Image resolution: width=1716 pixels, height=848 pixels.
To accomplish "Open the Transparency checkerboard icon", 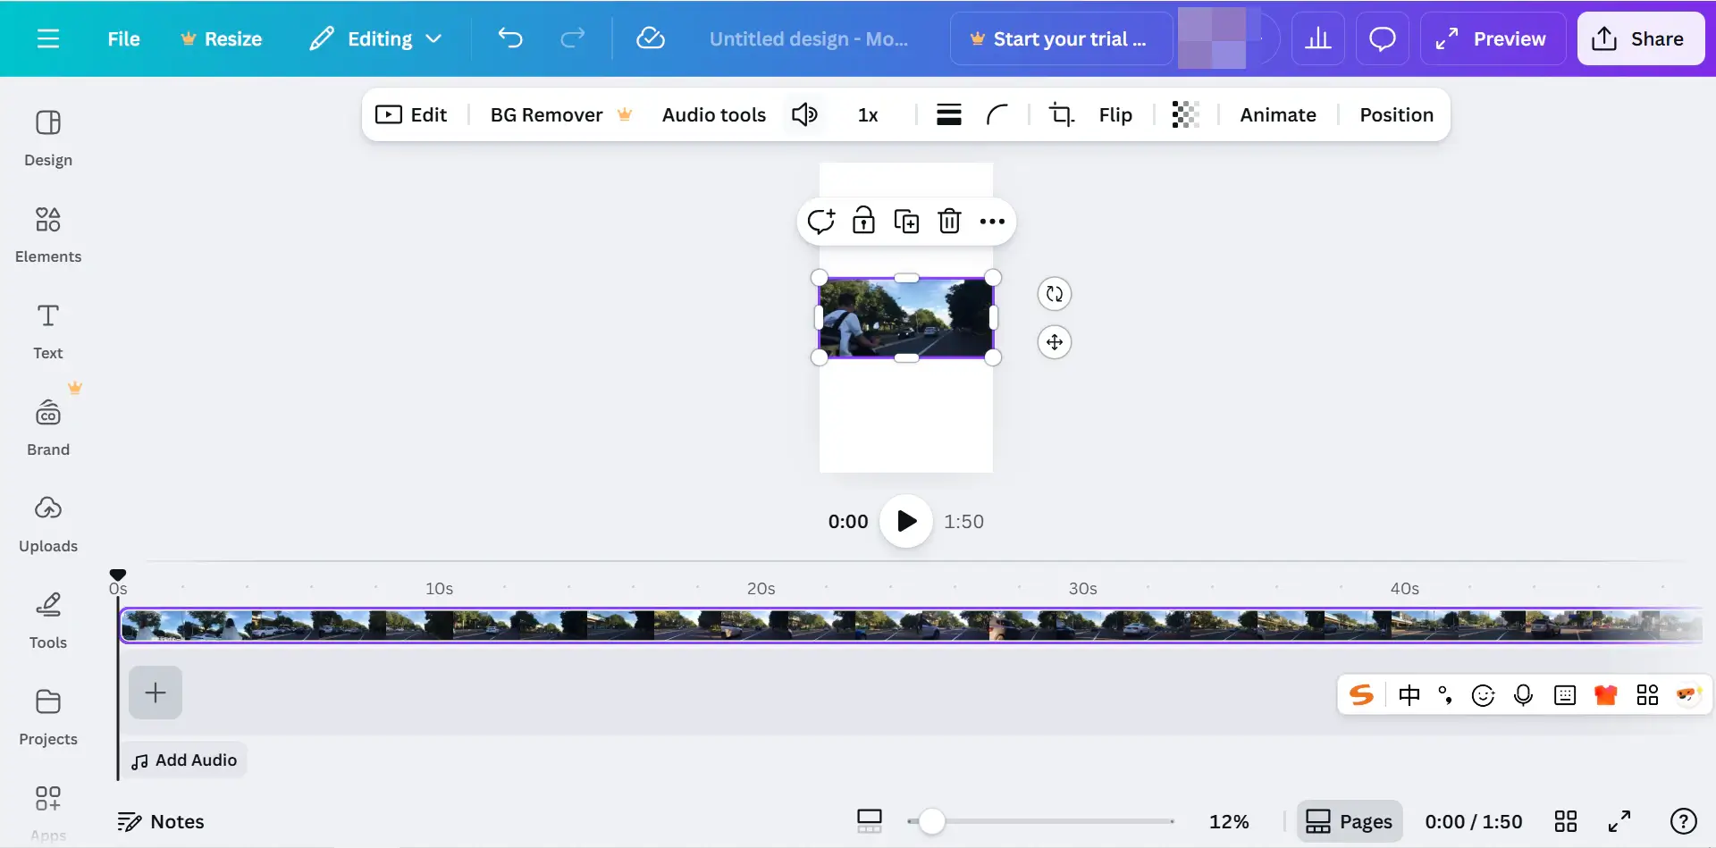I will coord(1185,114).
